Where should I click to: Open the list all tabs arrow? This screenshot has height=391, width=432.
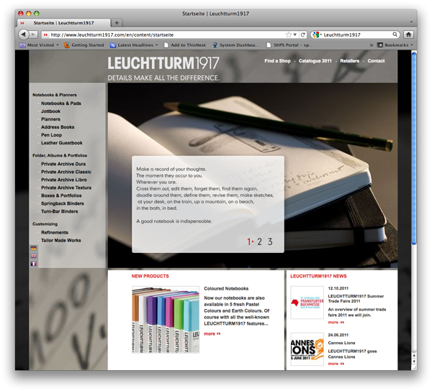[411, 22]
